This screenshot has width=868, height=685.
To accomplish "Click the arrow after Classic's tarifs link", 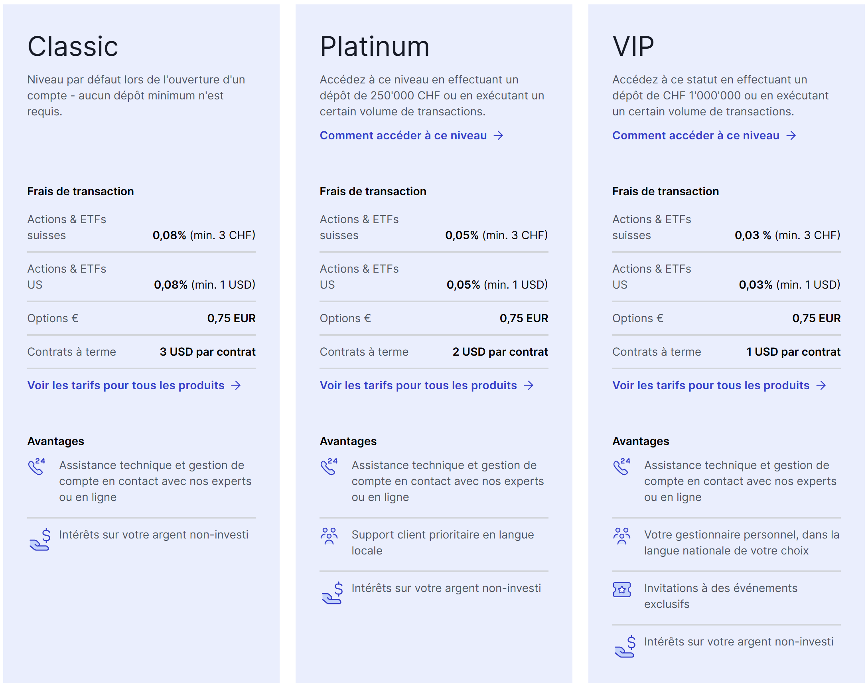I will (x=236, y=386).
